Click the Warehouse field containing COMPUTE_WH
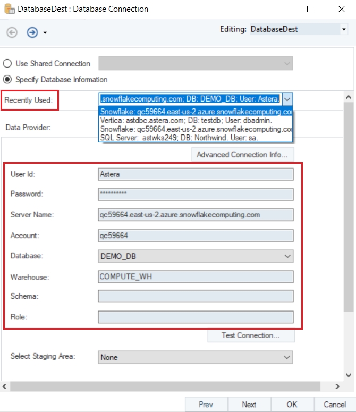This screenshot has width=356, height=412. 196,276
